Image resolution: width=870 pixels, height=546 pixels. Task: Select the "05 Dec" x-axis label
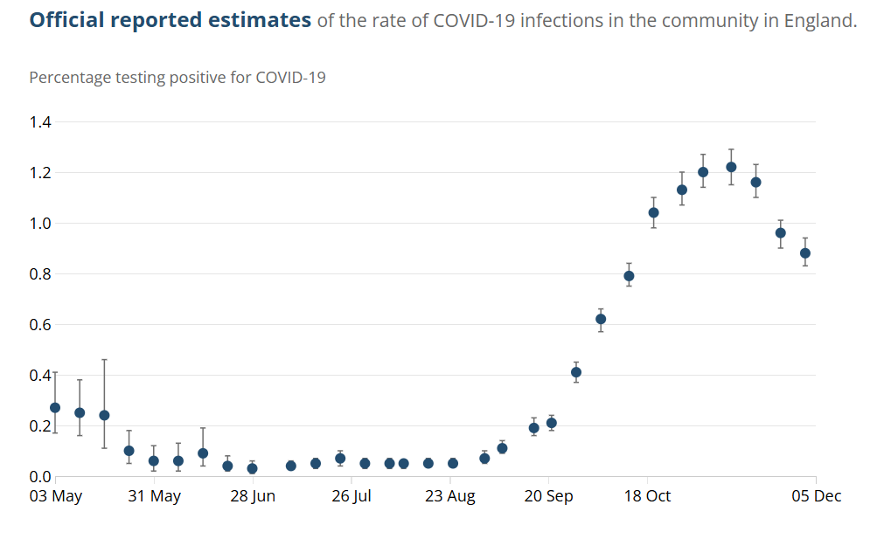[x=817, y=496]
